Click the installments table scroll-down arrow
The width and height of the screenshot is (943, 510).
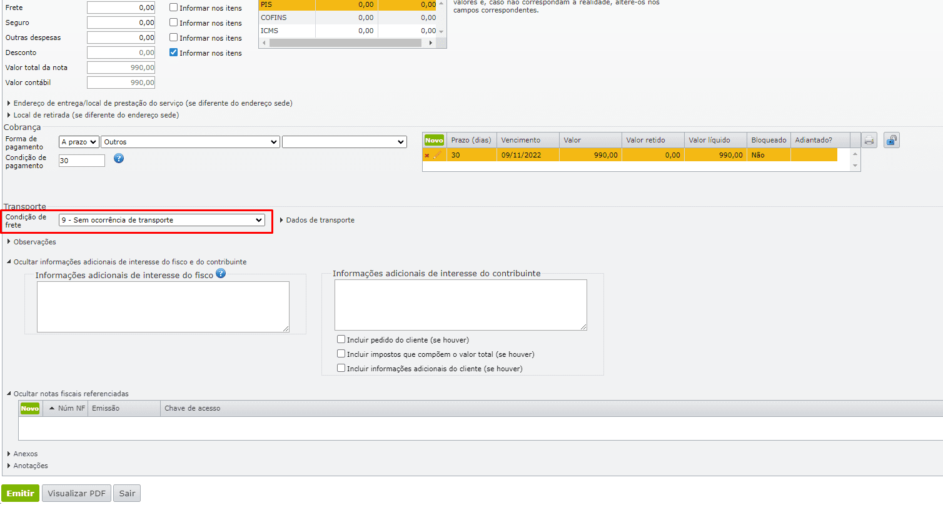click(x=855, y=166)
